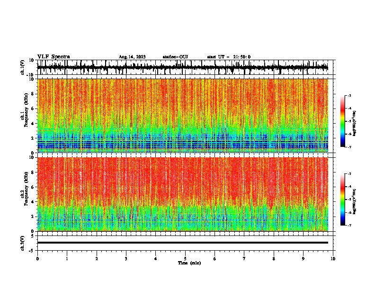
Task: Click time axis tick label 1
Action: pyautogui.click(x=67, y=259)
